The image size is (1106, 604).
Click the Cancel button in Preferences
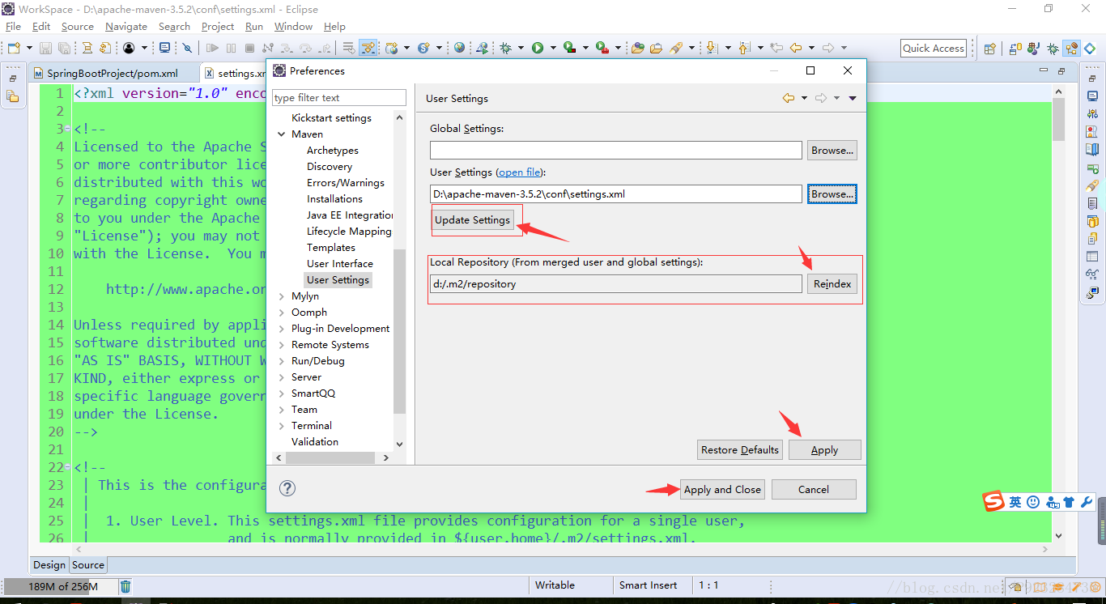(x=814, y=490)
